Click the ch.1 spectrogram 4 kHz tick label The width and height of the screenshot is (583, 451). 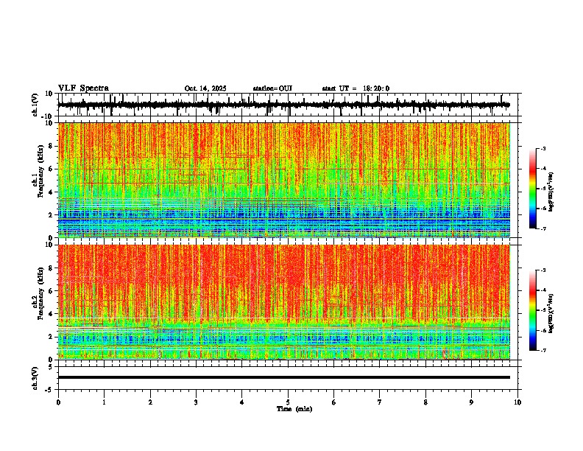click(52, 192)
